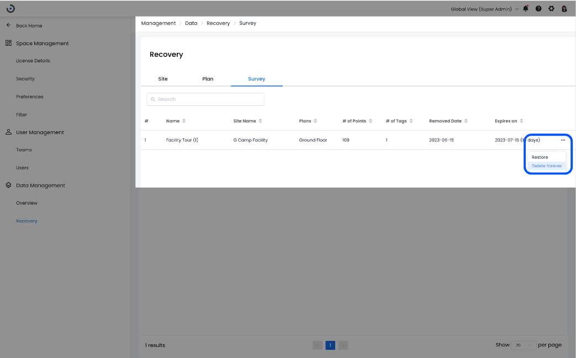Go to next page arrow
576x358 pixels.
(343, 345)
